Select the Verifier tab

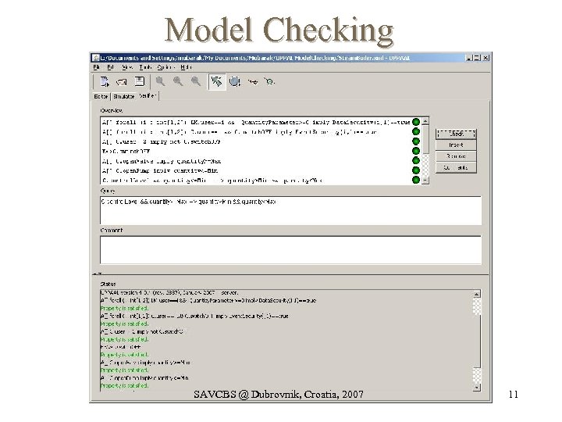pos(148,96)
